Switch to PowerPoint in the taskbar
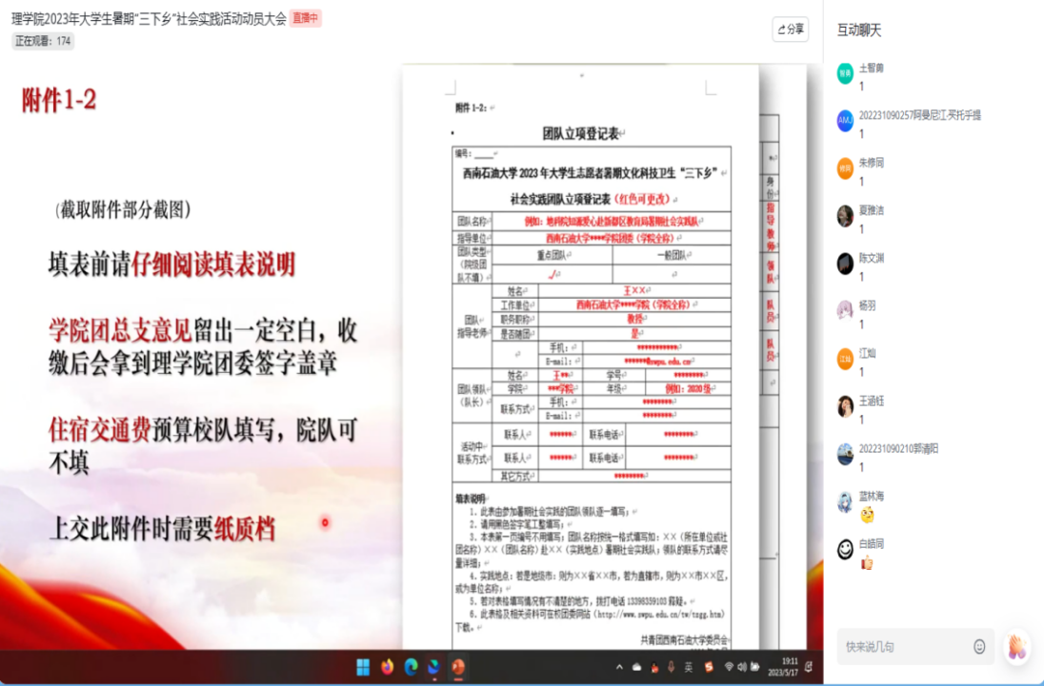 pos(458,666)
